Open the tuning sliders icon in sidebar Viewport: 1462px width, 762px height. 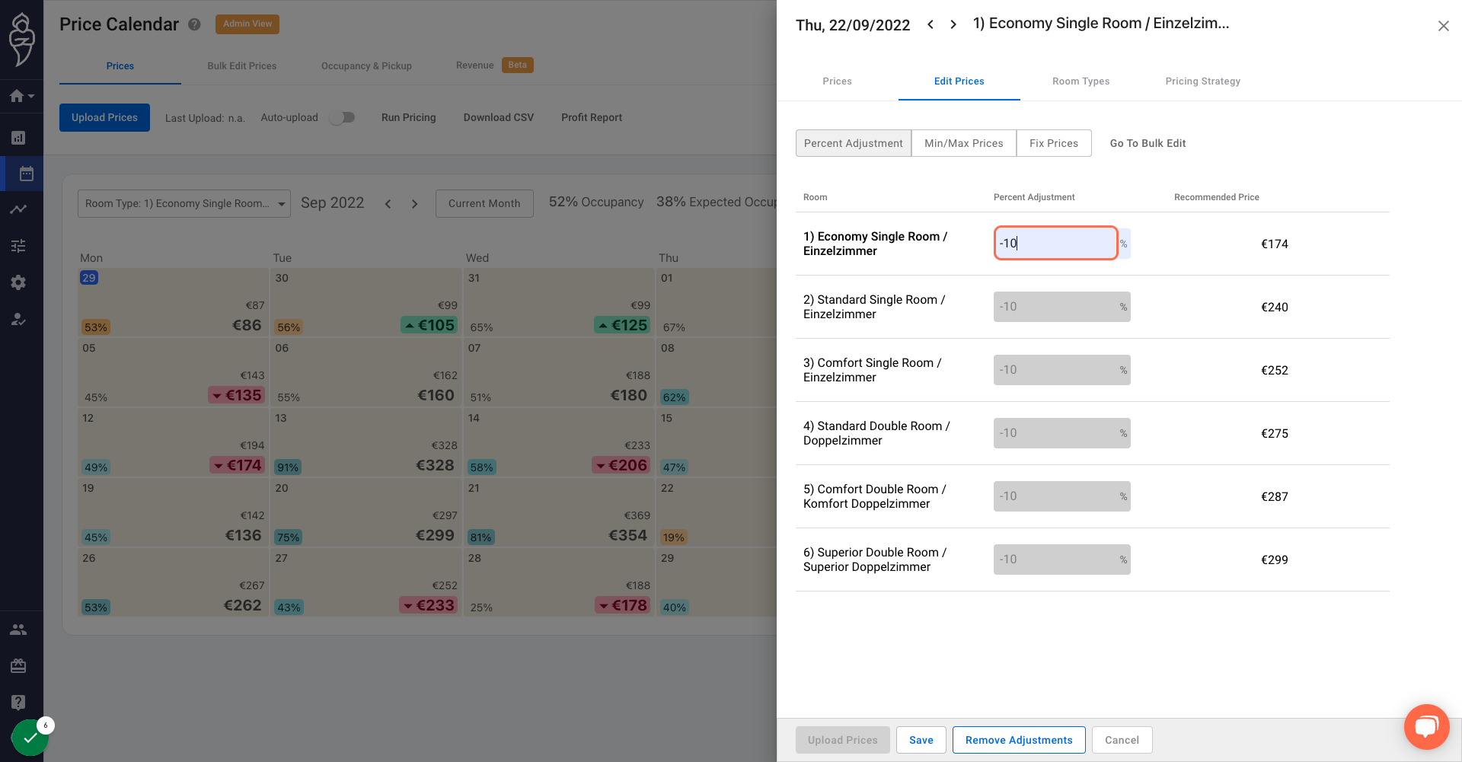[18, 246]
